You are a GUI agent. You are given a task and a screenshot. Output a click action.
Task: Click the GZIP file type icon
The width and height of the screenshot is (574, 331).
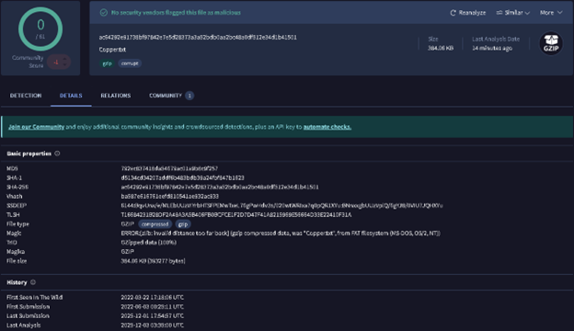pyautogui.click(x=551, y=43)
